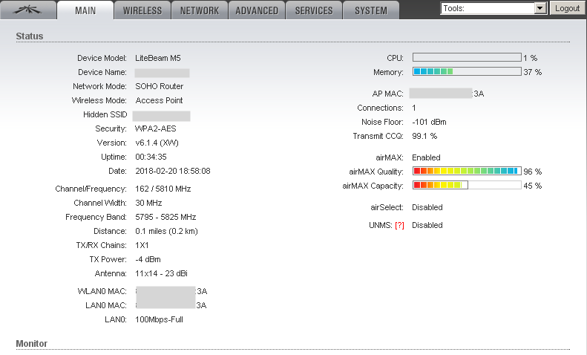Switch to the SERVICES tab
Screen dimensions: 587x355
(314, 10)
